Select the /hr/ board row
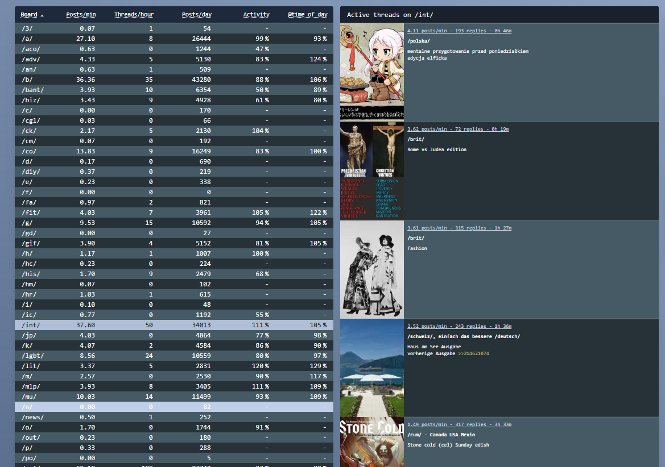The image size is (665, 467). point(174,294)
